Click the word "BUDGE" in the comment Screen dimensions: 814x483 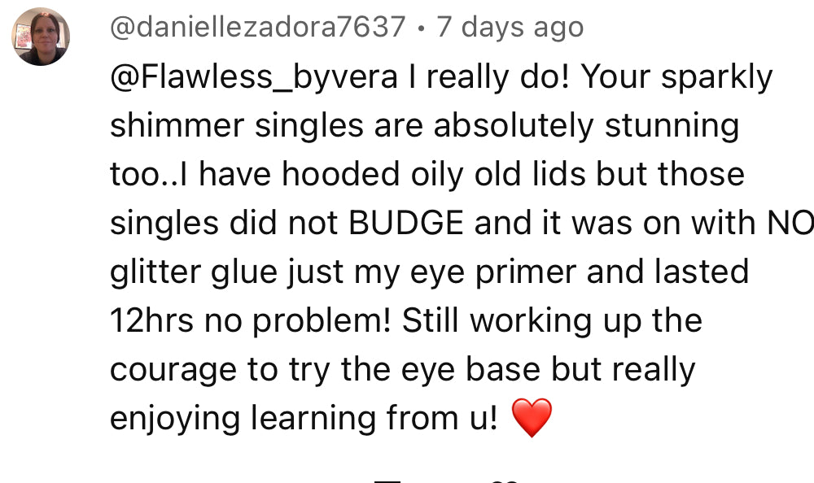[407, 223]
